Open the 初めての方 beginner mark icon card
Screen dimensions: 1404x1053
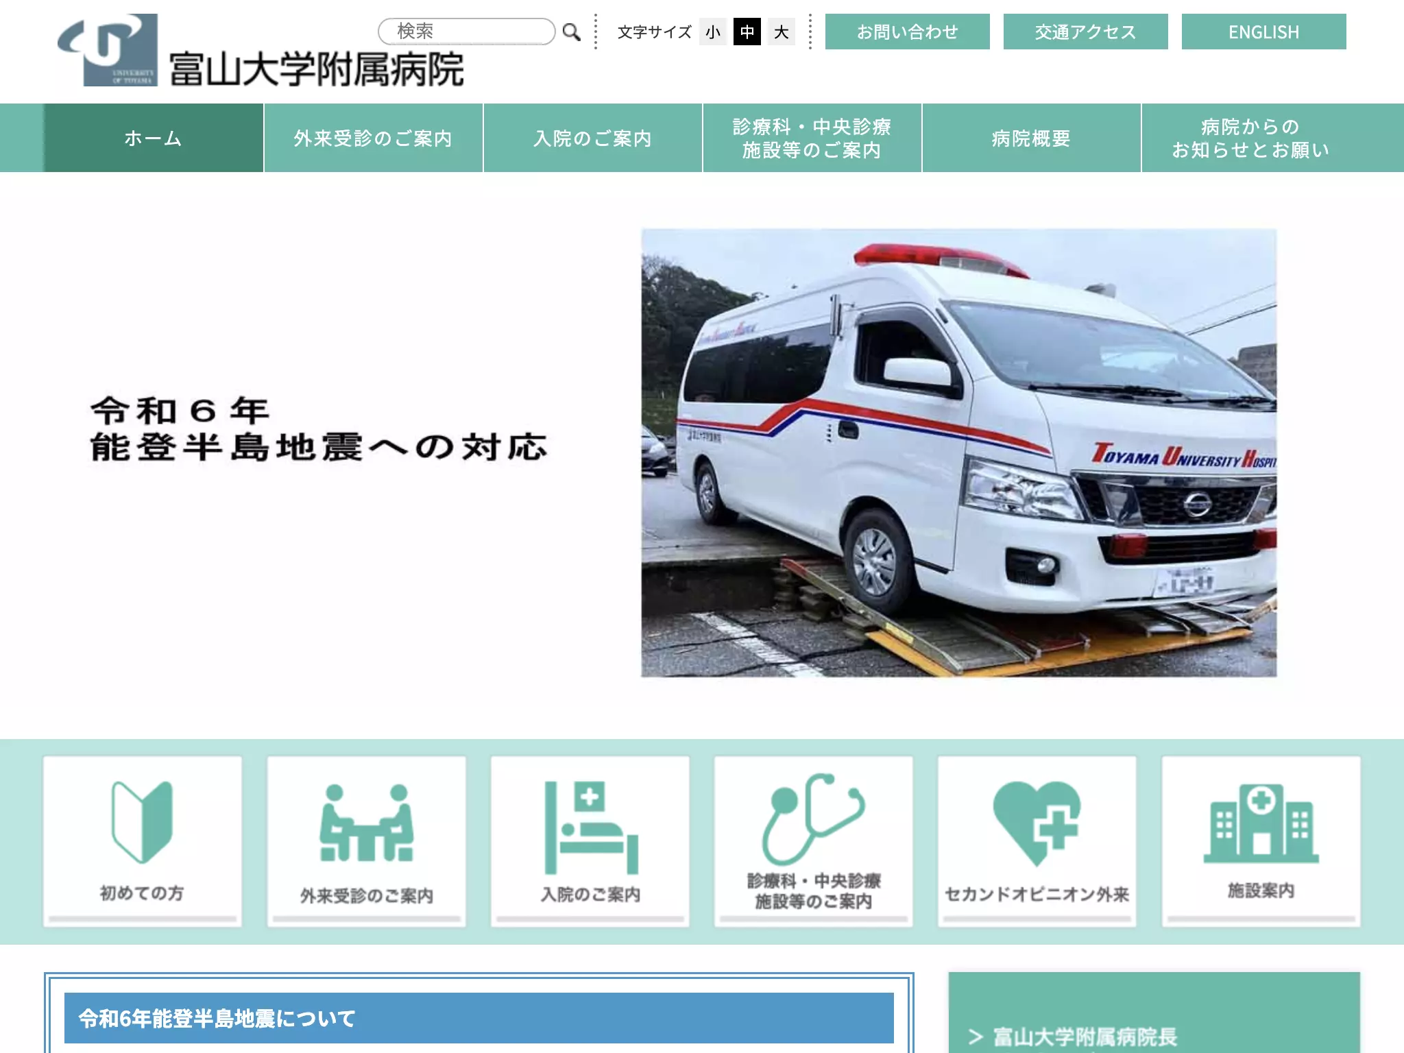coord(143,841)
